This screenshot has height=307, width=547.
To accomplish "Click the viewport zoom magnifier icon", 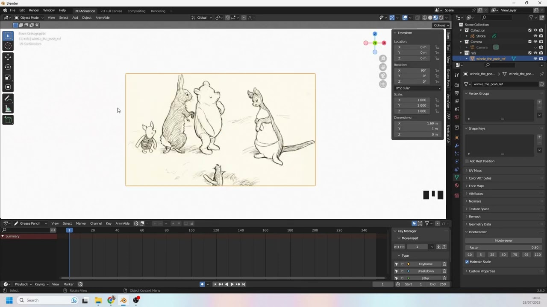I will (383, 58).
